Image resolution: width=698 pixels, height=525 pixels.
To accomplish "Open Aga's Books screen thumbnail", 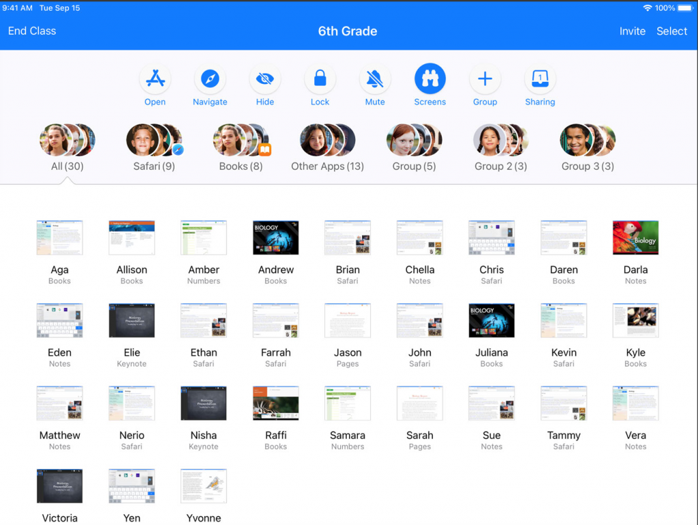I will pyautogui.click(x=60, y=237).
